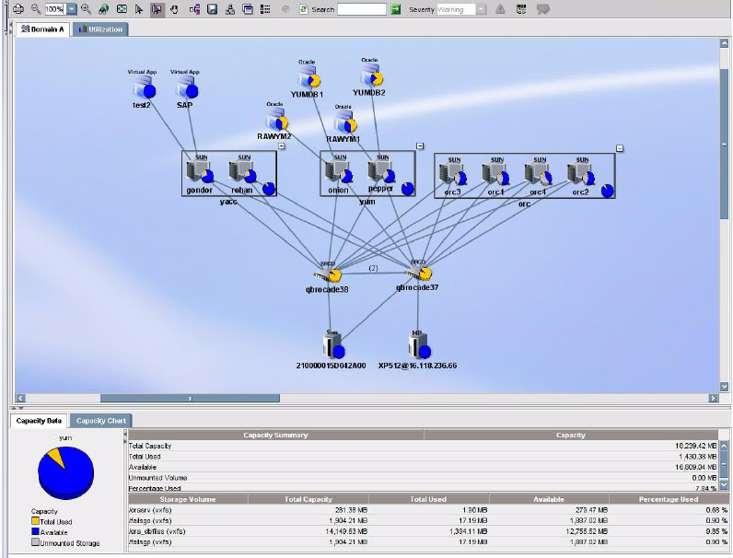733x558 pixels.
Task: Select the orc4 host icon
Action: [x=538, y=174]
